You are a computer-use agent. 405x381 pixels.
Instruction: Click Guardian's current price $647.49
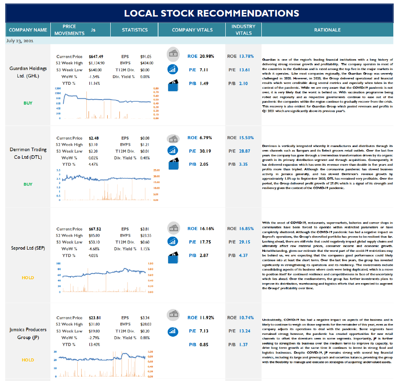click(x=96, y=57)
